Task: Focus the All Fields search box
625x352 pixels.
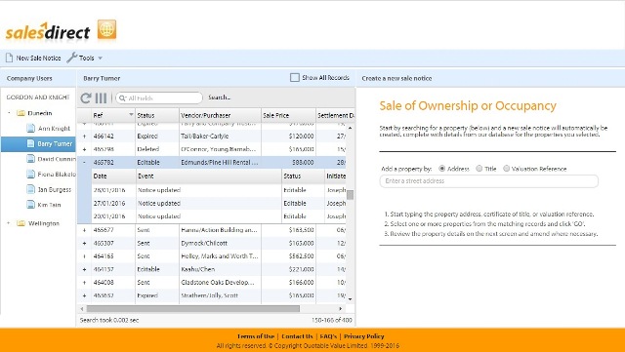Action: 159,98
